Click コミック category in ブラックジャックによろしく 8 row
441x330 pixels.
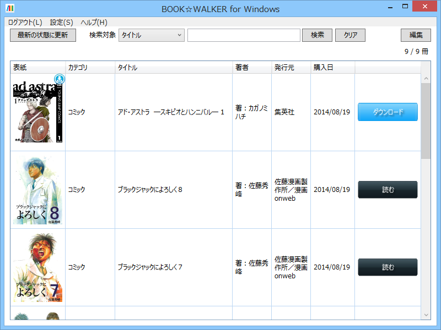click(77, 190)
